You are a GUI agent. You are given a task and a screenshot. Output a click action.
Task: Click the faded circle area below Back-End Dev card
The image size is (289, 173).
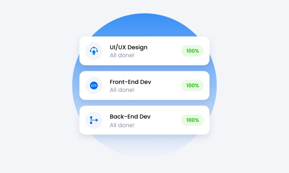click(x=144, y=145)
